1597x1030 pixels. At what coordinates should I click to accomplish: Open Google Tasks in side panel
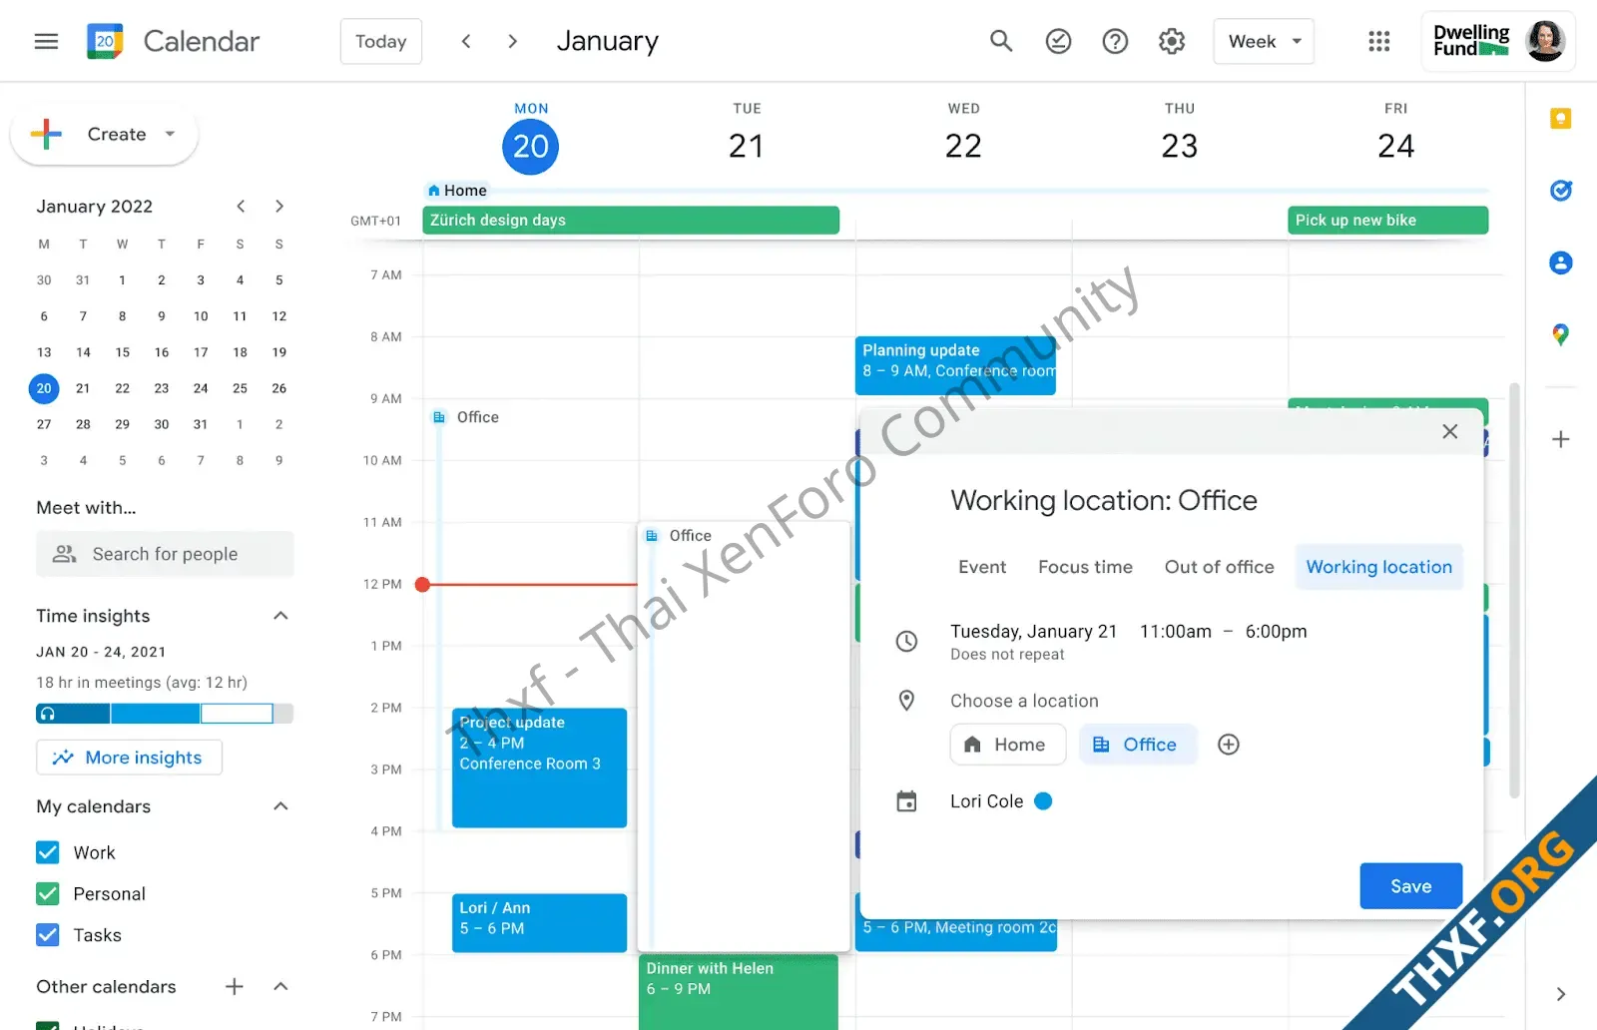(x=1561, y=191)
